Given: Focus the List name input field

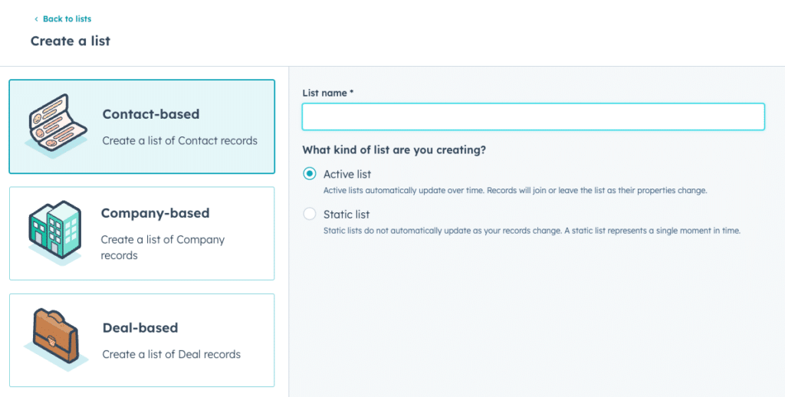Looking at the screenshot, I should coord(534,116).
